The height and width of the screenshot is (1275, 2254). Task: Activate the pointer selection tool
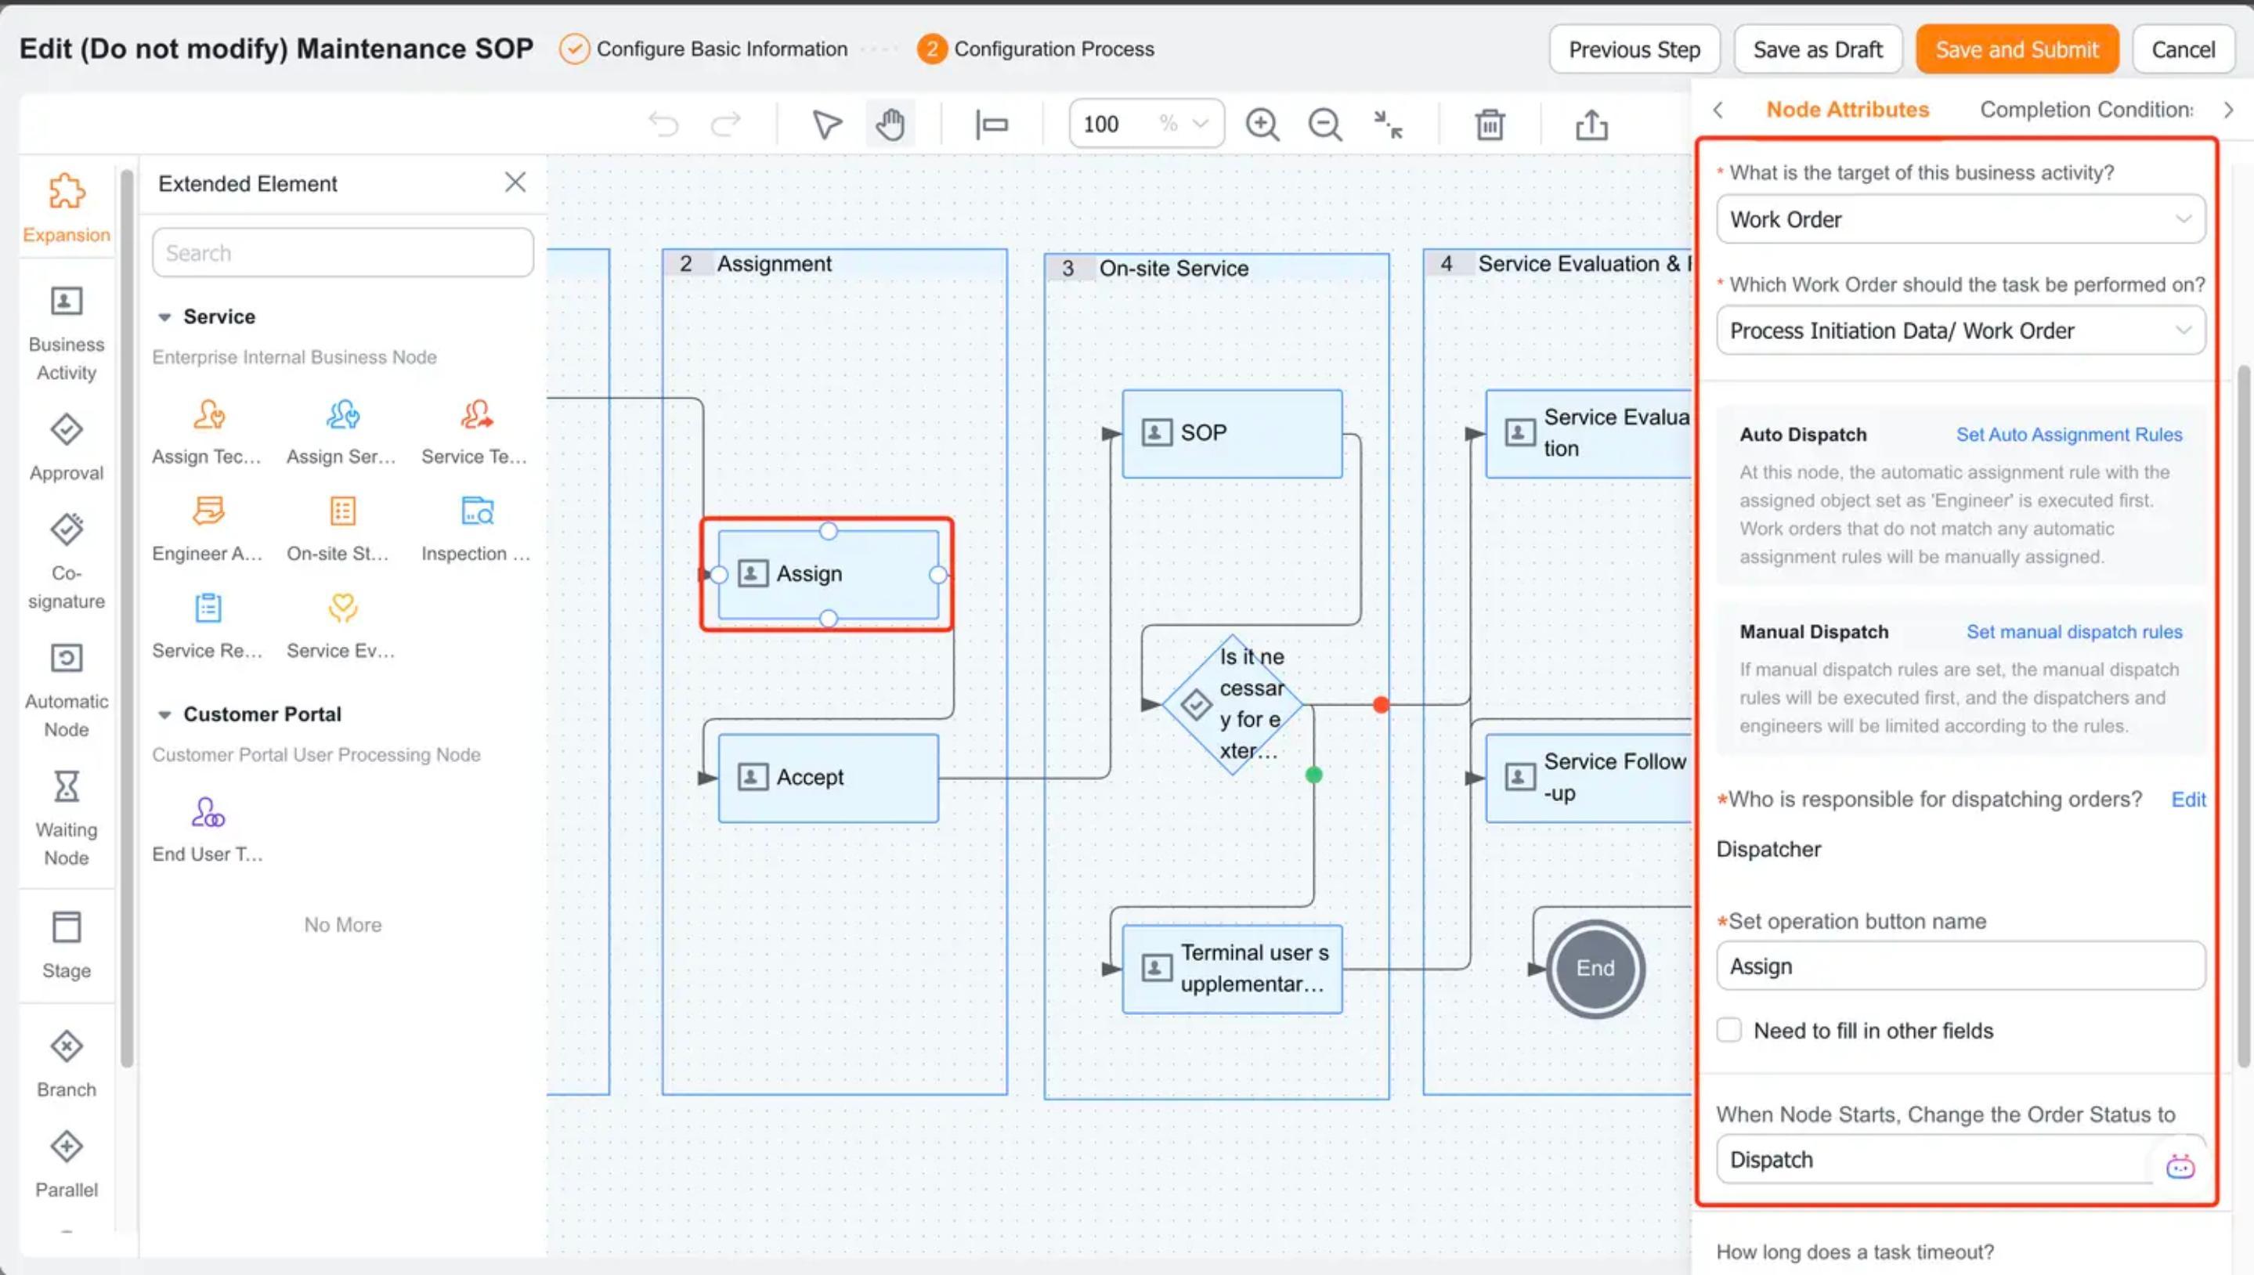pos(825,125)
